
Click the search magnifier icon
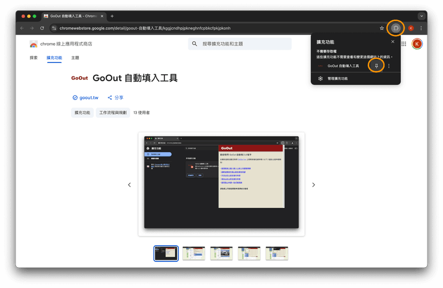(194, 44)
